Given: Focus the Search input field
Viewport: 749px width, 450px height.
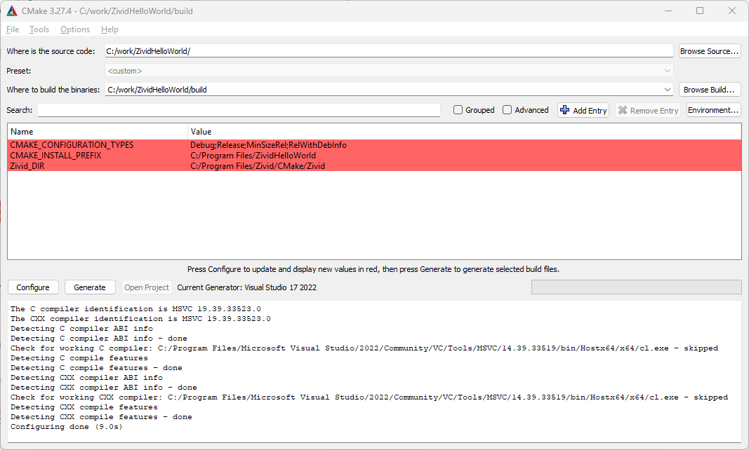Looking at the screenshot, I should (239, 110).
